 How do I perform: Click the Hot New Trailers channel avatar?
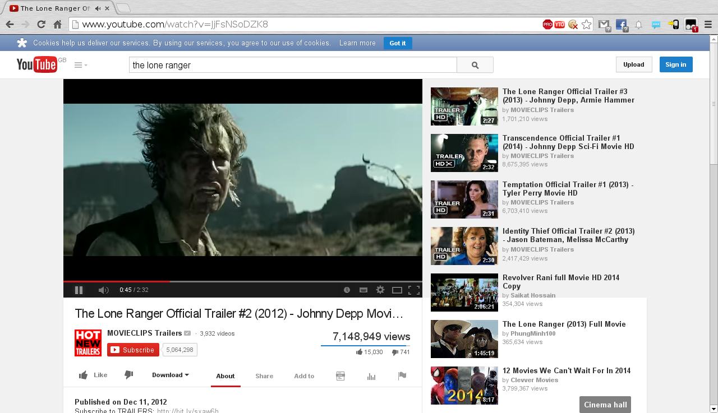[x=88, y=343]
